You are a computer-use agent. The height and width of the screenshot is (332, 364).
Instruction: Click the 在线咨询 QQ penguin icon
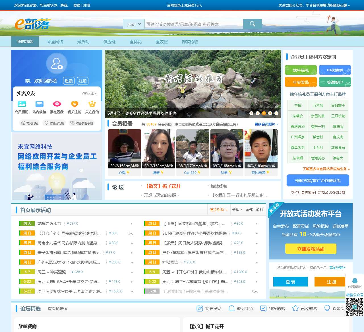coord(355,281)
